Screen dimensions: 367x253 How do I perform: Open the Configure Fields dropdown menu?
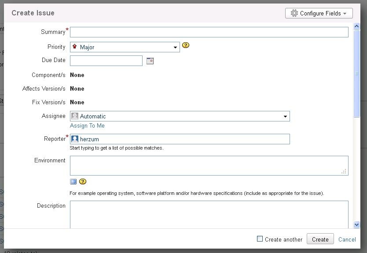pos(319,13)
